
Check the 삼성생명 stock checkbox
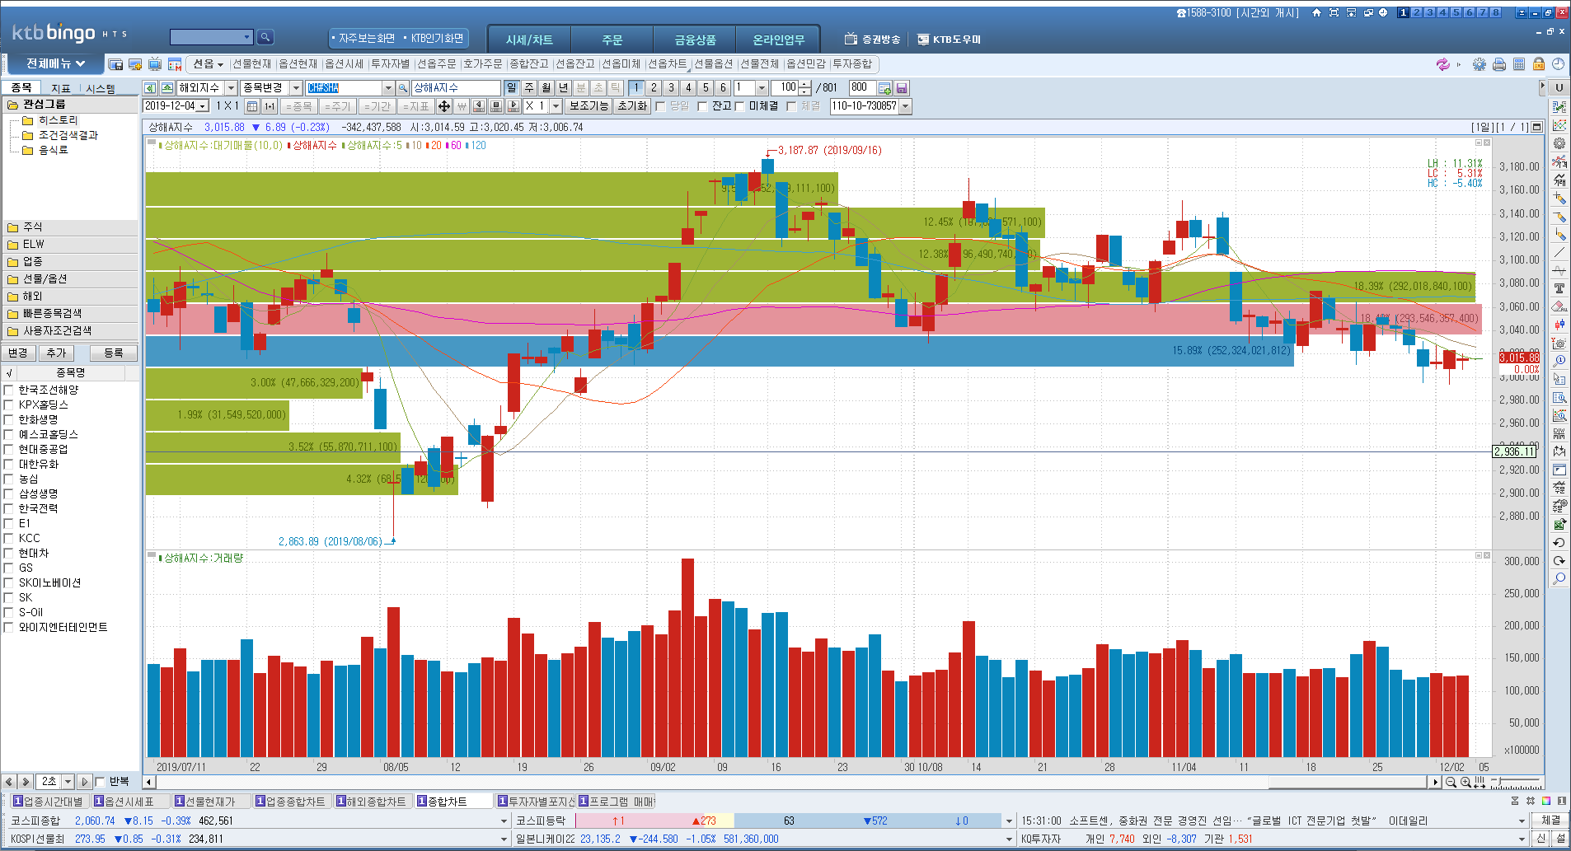tap(9, 493)
